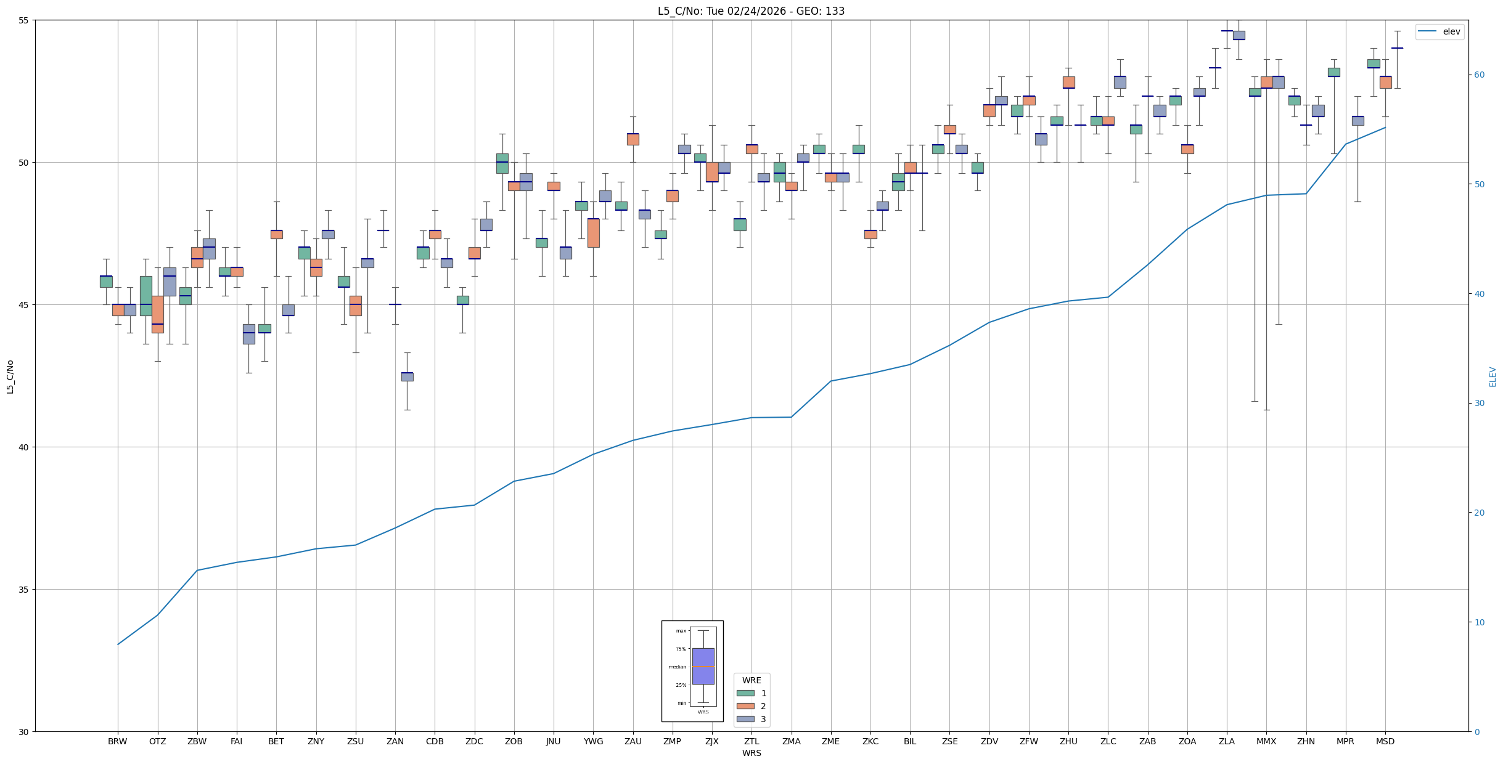Click the WRE legend title

click(751, 680)
